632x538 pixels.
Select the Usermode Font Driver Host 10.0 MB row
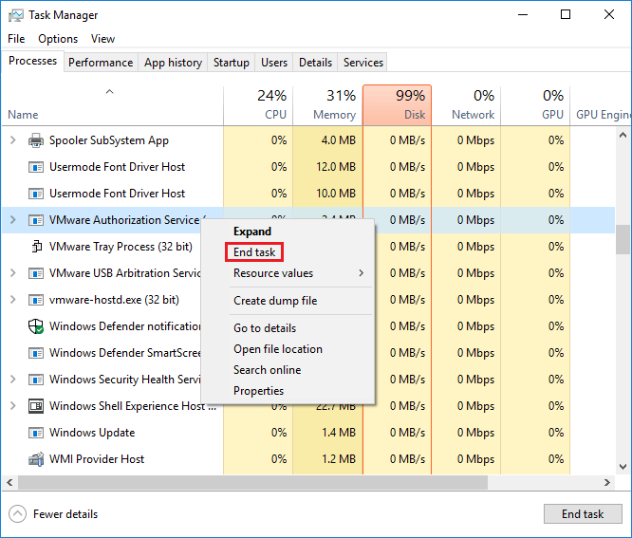(308, 194)
